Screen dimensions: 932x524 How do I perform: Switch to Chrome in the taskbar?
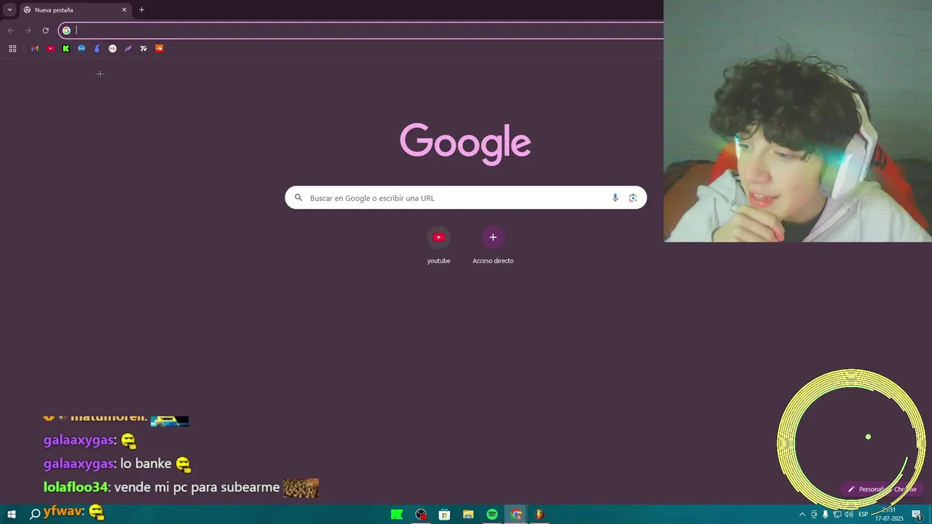tap(516, 515)
